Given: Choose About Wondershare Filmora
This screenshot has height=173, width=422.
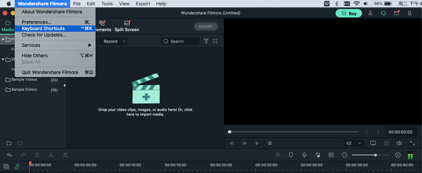Looking at the screenshot, I should (x=55, y=12).
